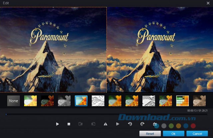213x138 pixels.
Task: Apply the white emboss sketch effect
Action: click(98, 101)
